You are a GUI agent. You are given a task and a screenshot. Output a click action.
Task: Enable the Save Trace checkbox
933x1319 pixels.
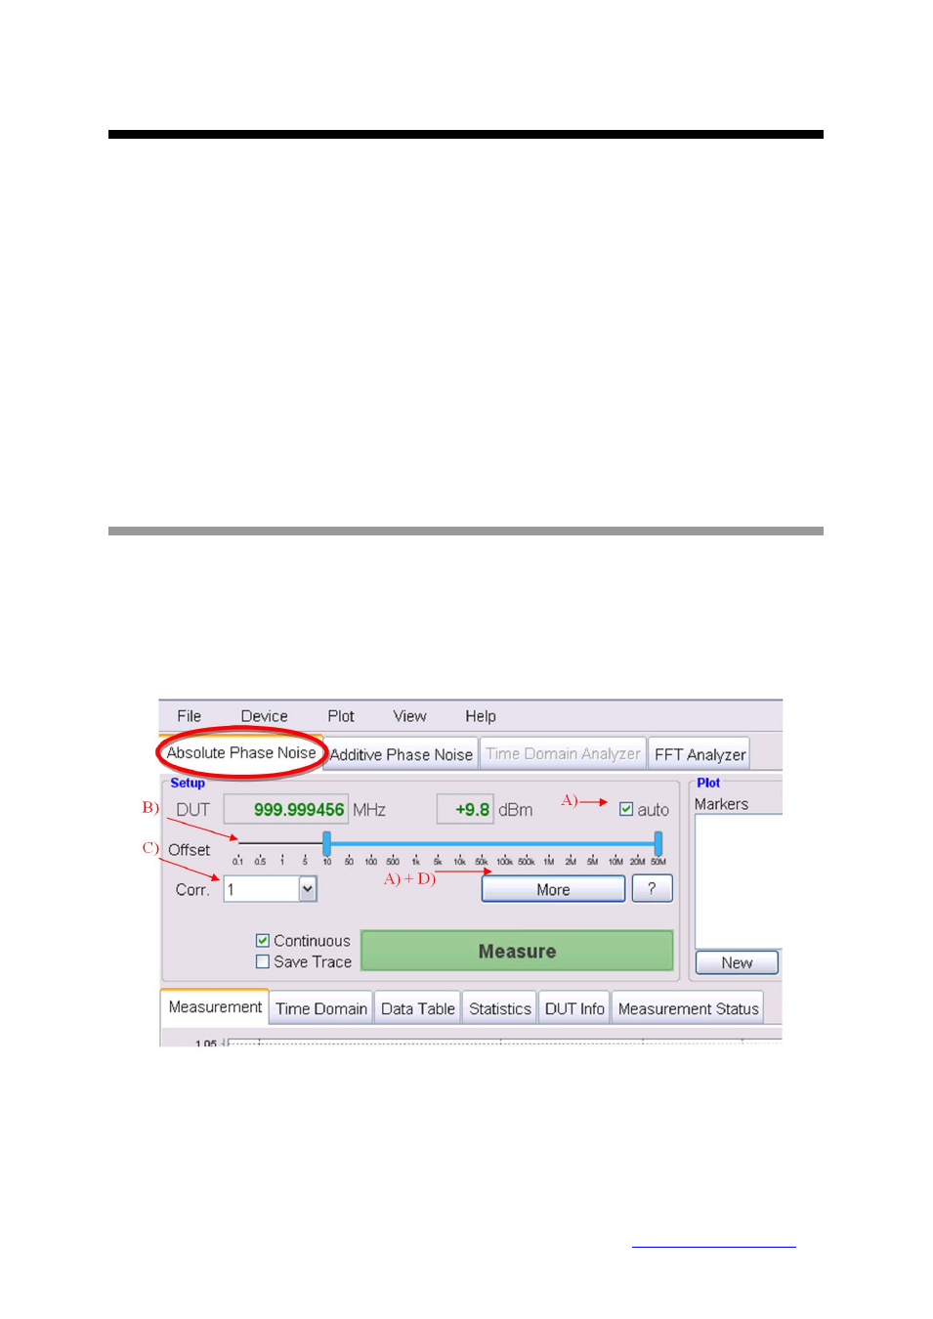(263, 961)
